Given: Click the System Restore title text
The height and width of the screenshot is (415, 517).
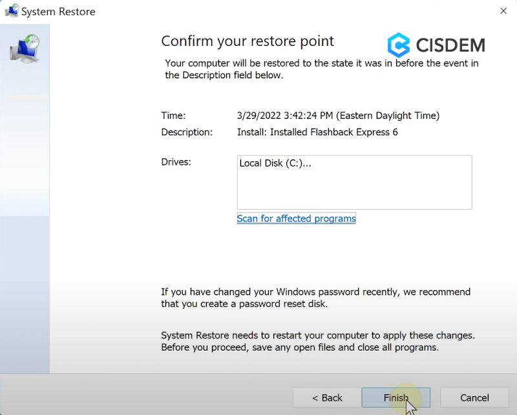Looking at the screenshot, I should (x=58, y=11).
